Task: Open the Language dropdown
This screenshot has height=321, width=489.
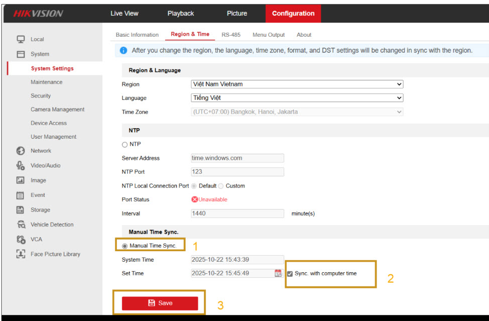Action: pos(297,98)
